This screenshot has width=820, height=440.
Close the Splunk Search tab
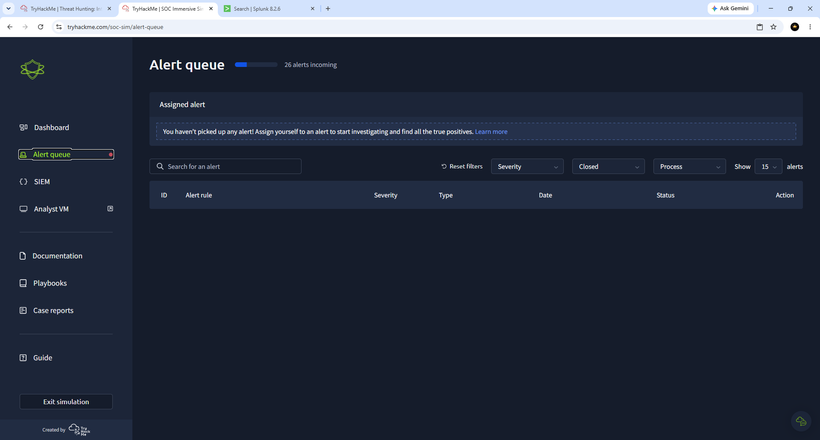coord(313,9)
